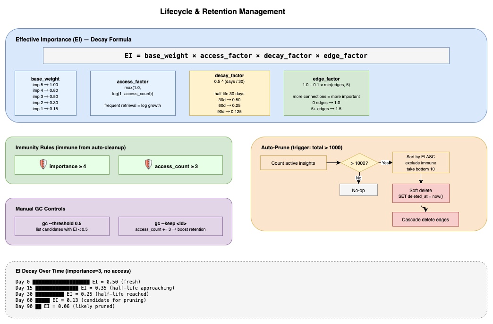Click the frequent retrieval = log growth text

tap(133, 105)
